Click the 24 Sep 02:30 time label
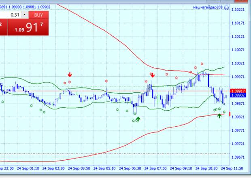251x178 pixels. point(53,168)
